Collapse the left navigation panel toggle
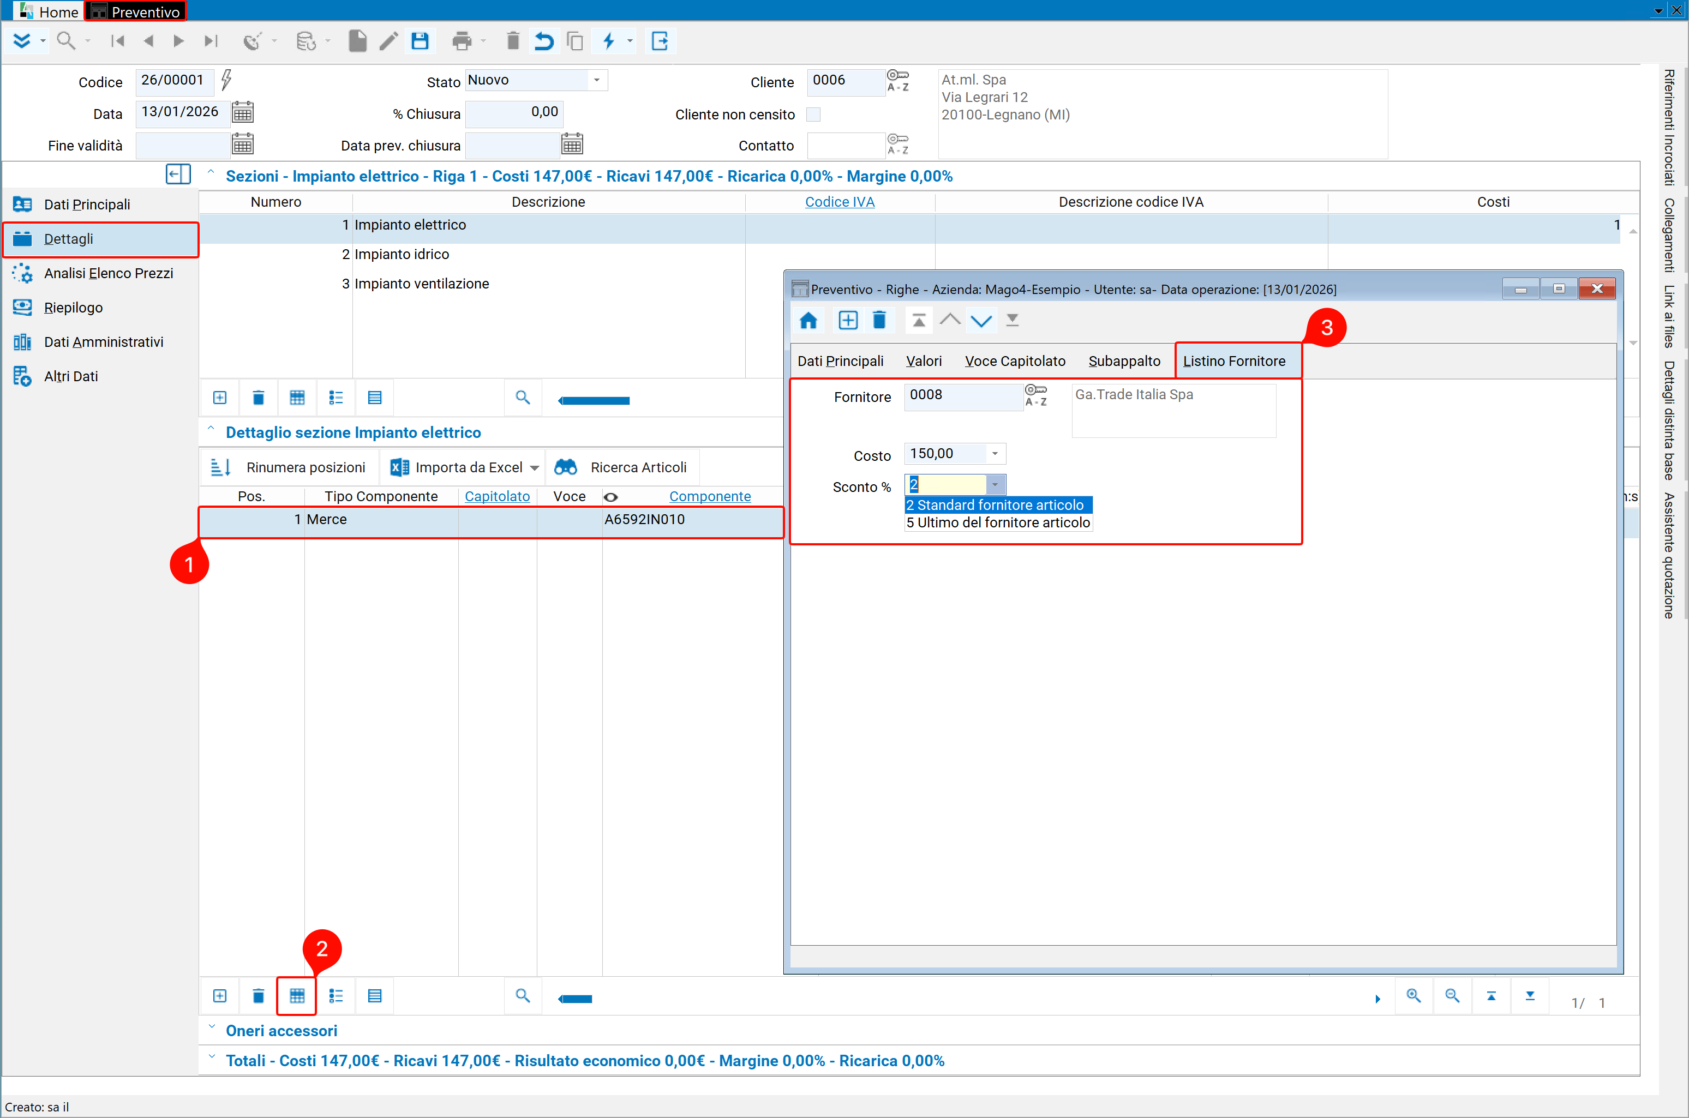 tap(178, 175)
